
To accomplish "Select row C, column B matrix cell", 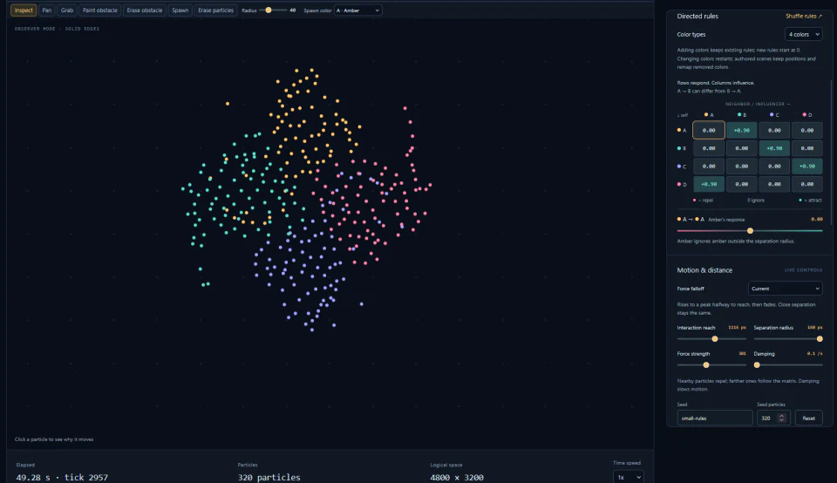I will click(741, 166).
